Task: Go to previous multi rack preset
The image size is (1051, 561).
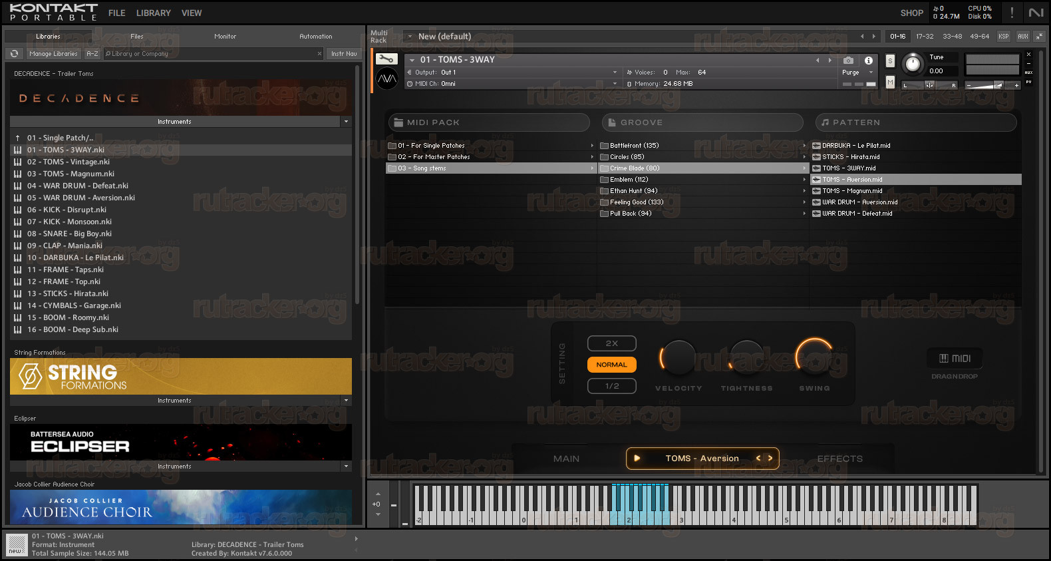Action: 862,37
